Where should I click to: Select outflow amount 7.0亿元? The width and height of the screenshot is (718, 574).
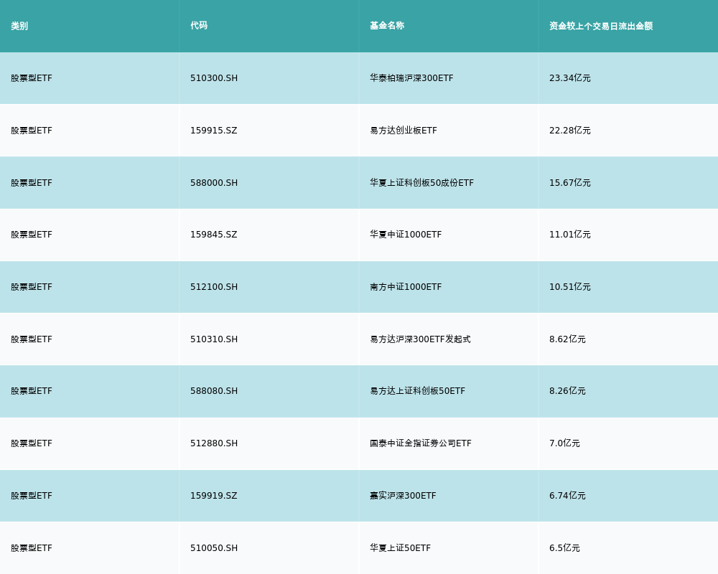tap(564, 443)
